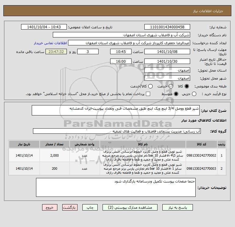Click the validity time field 16:00
235x227 pixels.
click(121, 61)
